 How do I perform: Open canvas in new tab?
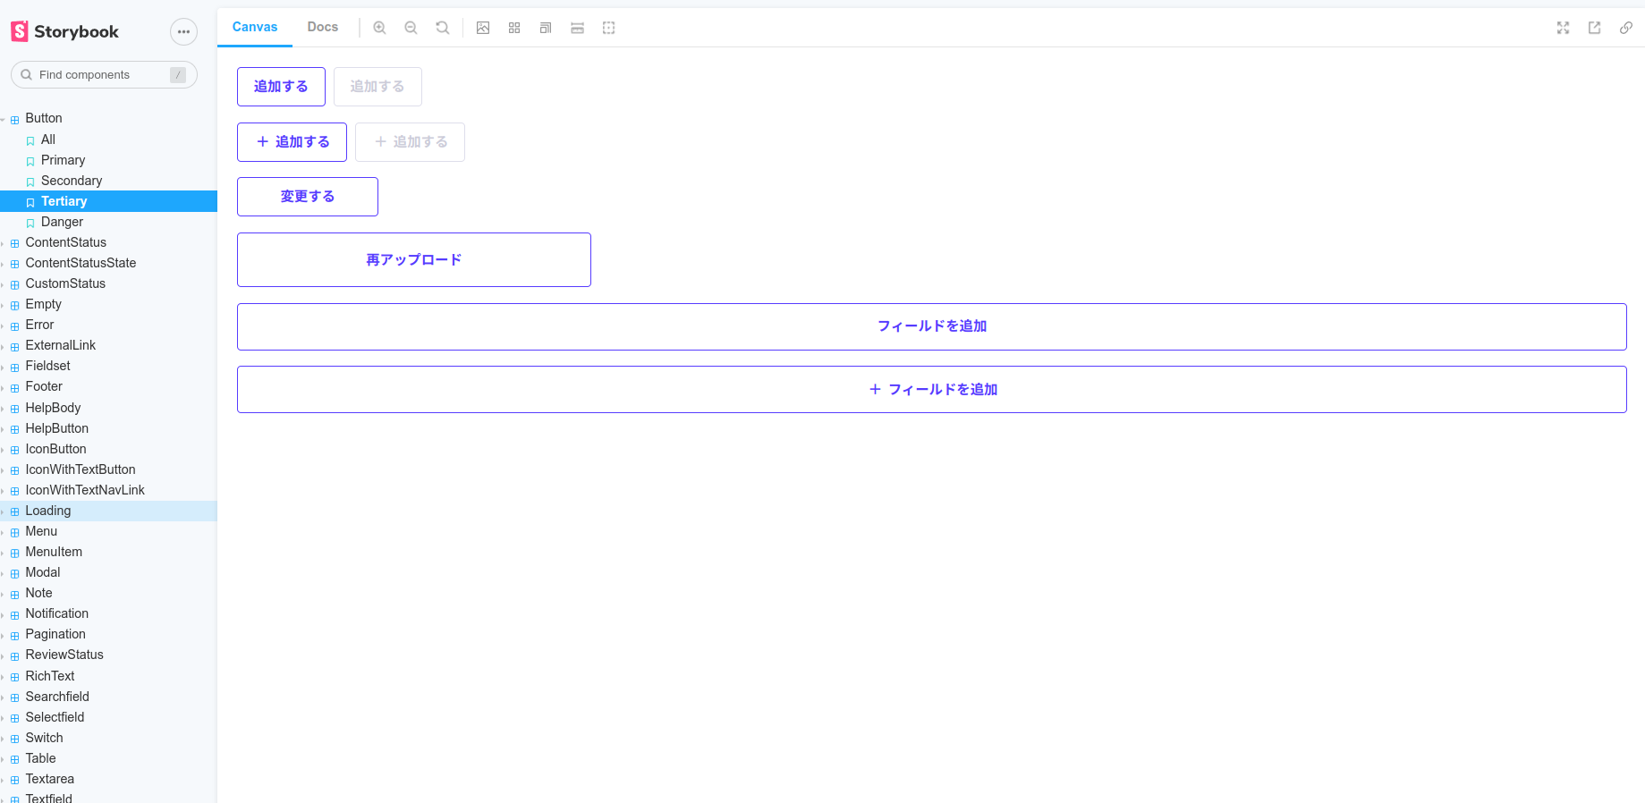click(1594, 28)
